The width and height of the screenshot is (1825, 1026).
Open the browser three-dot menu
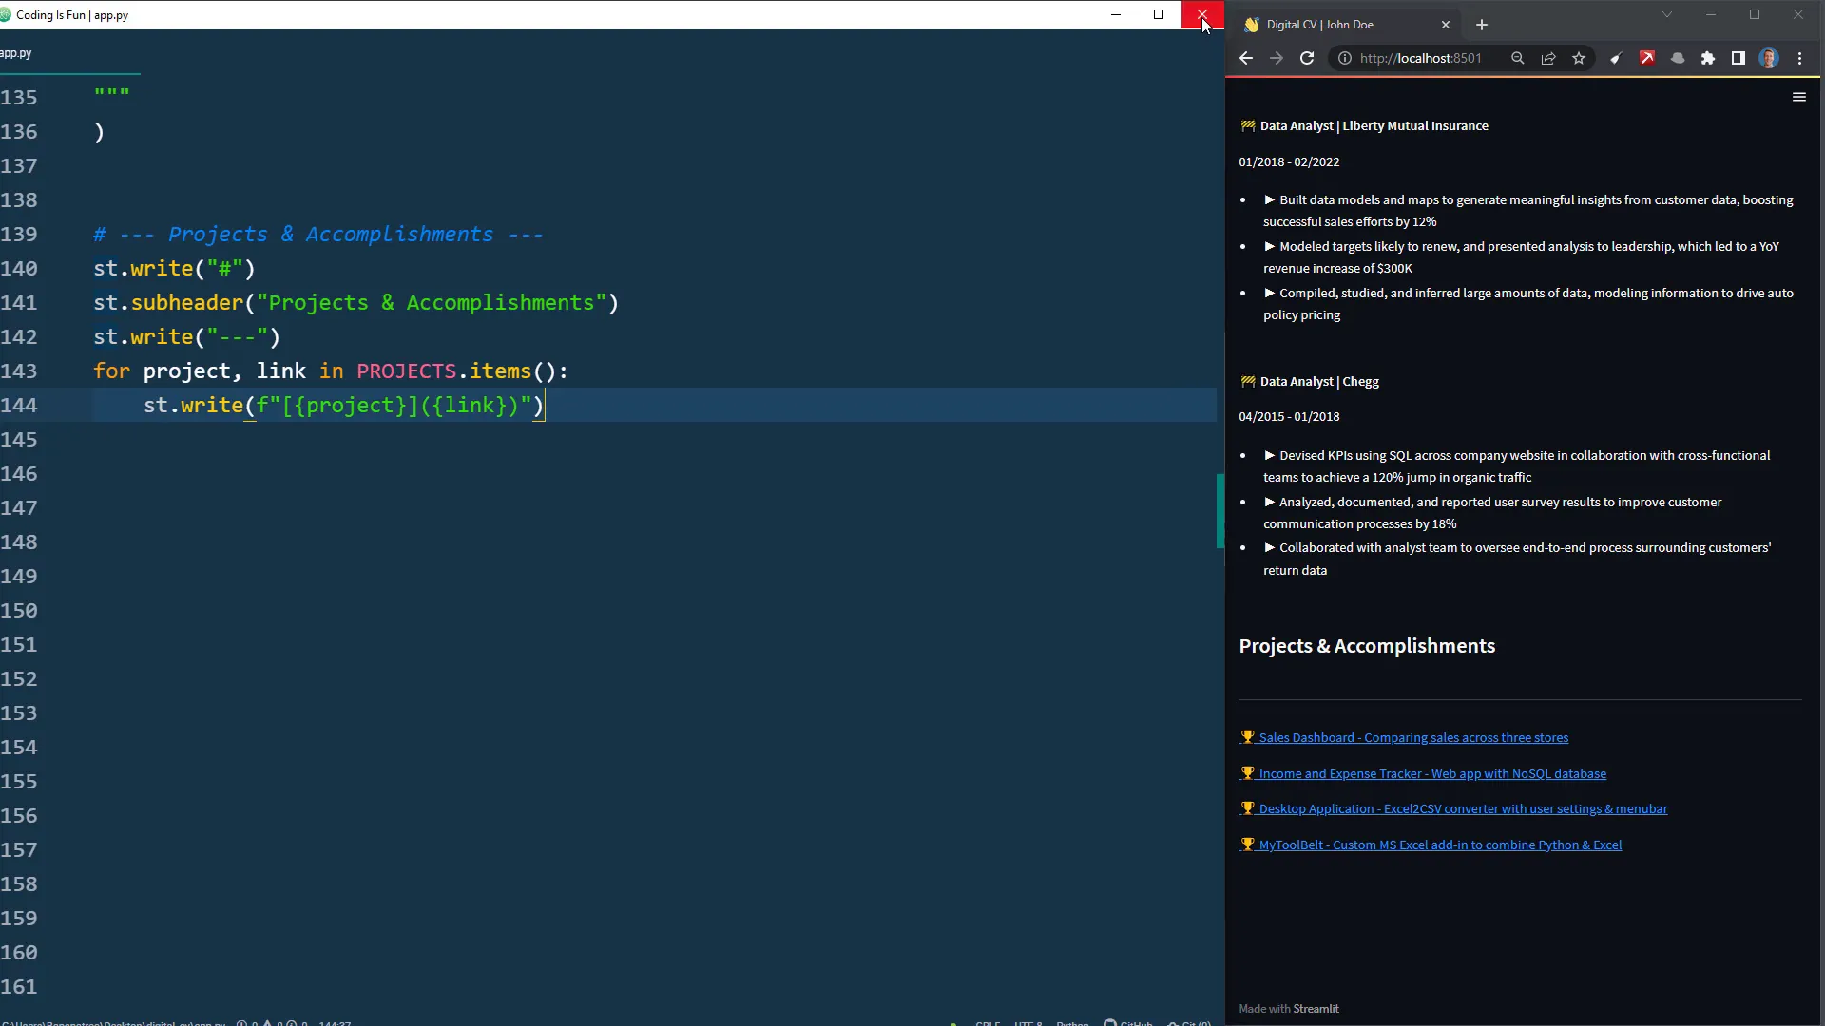(x=1799, y=58)
